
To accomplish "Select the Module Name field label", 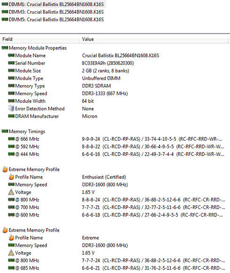I will click(x=31, y=56).
